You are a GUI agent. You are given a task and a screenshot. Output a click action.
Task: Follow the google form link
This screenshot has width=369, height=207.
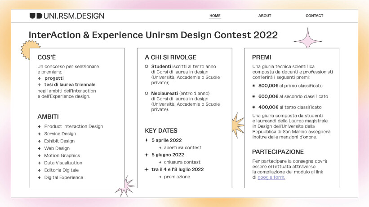pyautogui.click(x=271, y=177)
